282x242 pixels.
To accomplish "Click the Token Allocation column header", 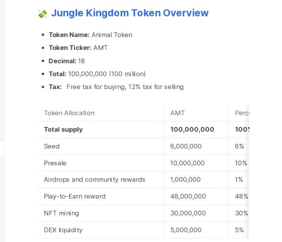I will [x=69, y=113].
